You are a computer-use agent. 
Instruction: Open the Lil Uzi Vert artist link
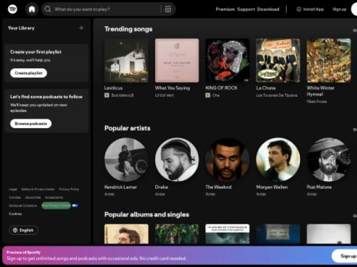pos(164,95)
